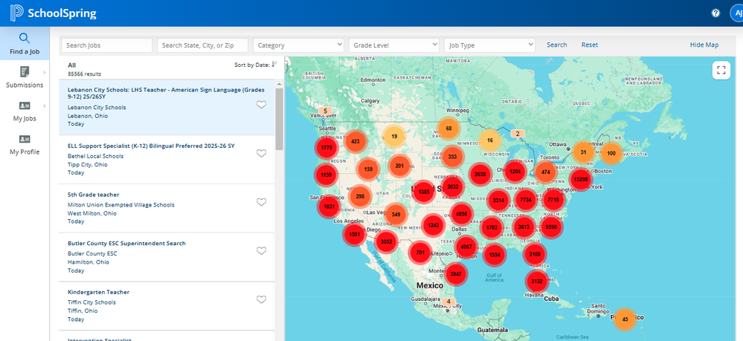The height and width of the screenshot is (341, 743).
Task: Click the Sort by Date icon
Action: (x=274, y=65)
